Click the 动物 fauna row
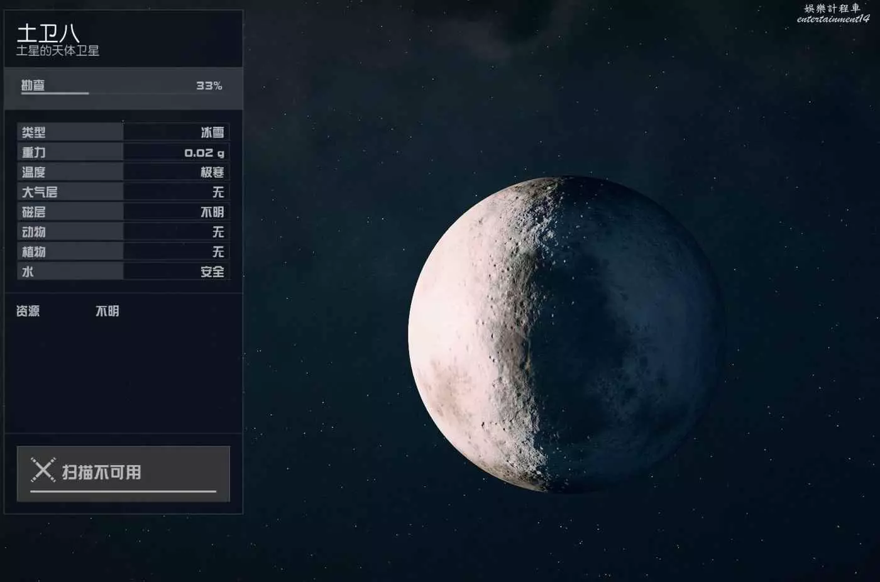This screenshot has height=582, width=880. click(x=123, y=232)
